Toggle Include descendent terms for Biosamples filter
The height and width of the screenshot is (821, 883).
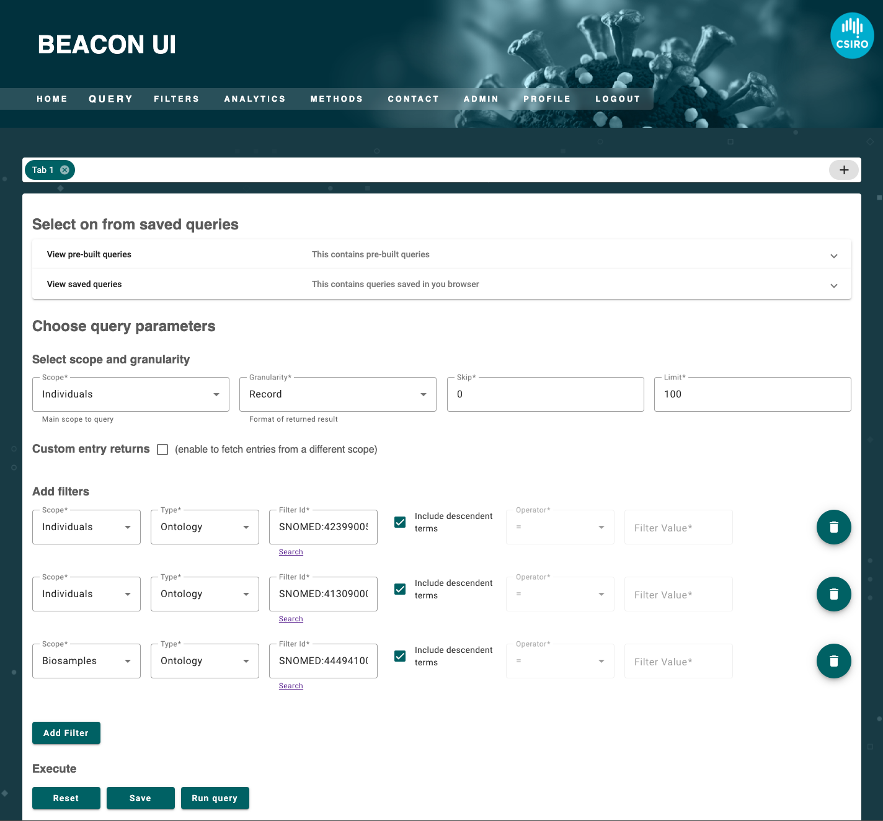tap(401, 656)
